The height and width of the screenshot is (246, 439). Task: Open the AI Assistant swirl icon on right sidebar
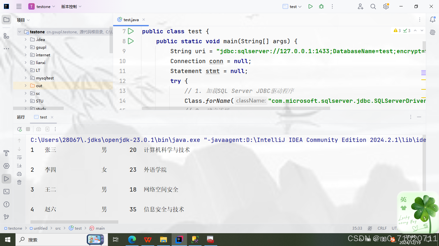[x=433, y=32]
